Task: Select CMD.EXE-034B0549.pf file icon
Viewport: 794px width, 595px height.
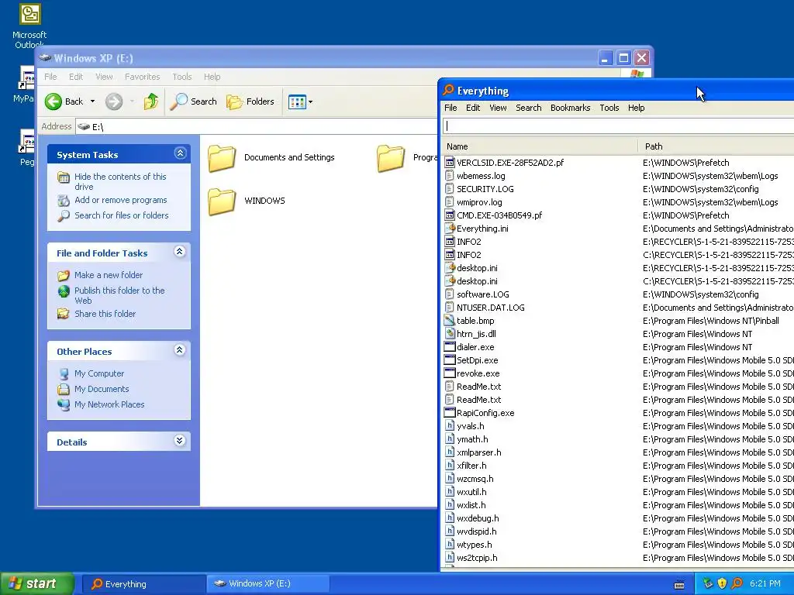Action: (449, 215)
